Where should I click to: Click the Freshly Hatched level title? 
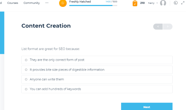coord(80,2)
